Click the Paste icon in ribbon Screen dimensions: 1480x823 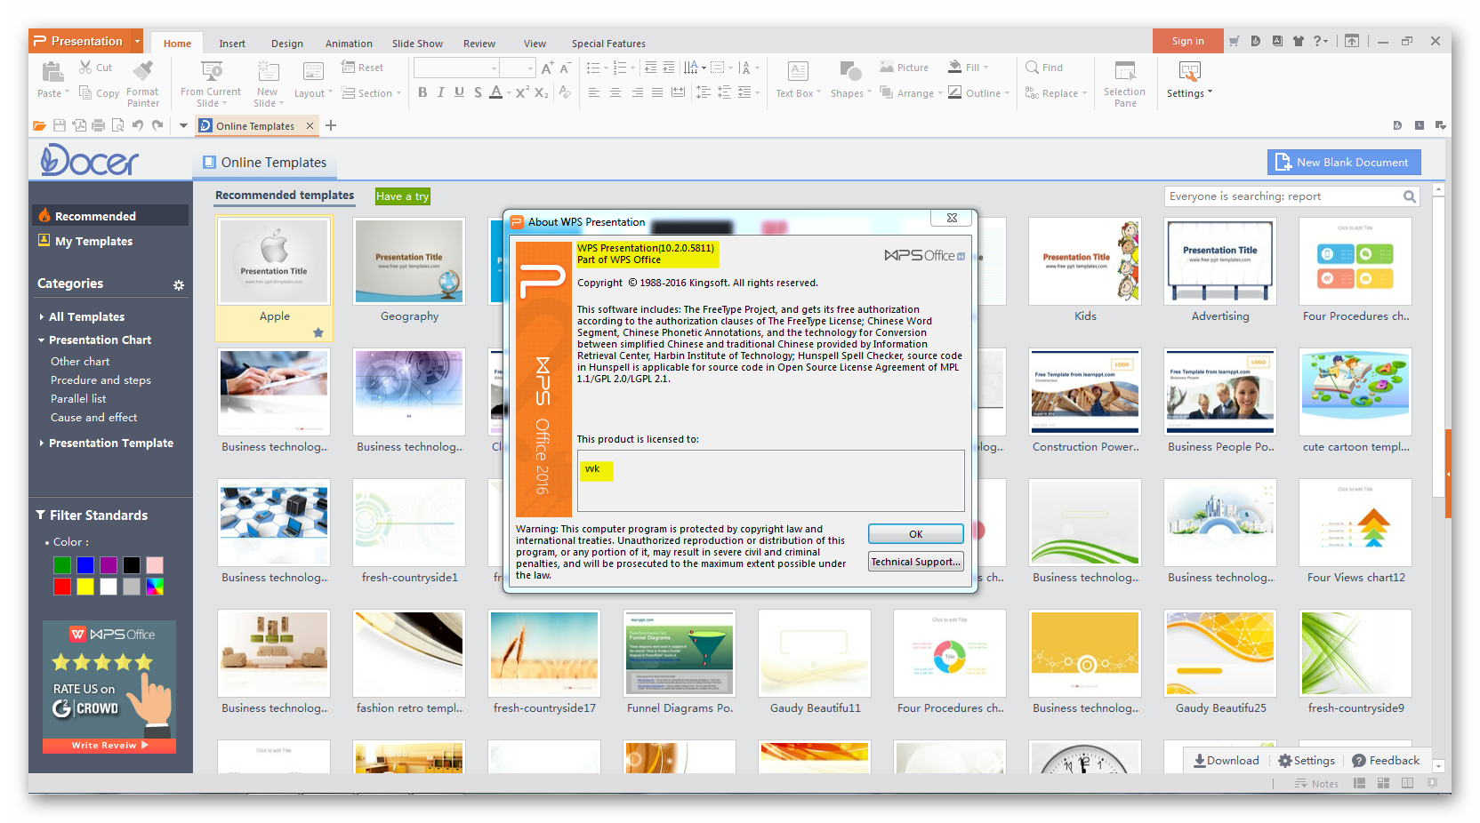point(52,72)
